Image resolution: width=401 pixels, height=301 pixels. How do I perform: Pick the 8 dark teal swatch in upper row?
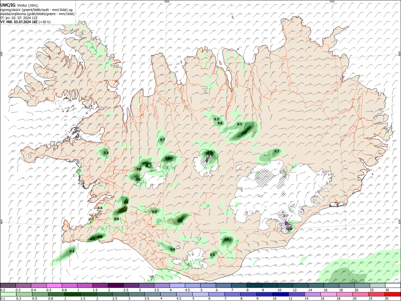254,286
